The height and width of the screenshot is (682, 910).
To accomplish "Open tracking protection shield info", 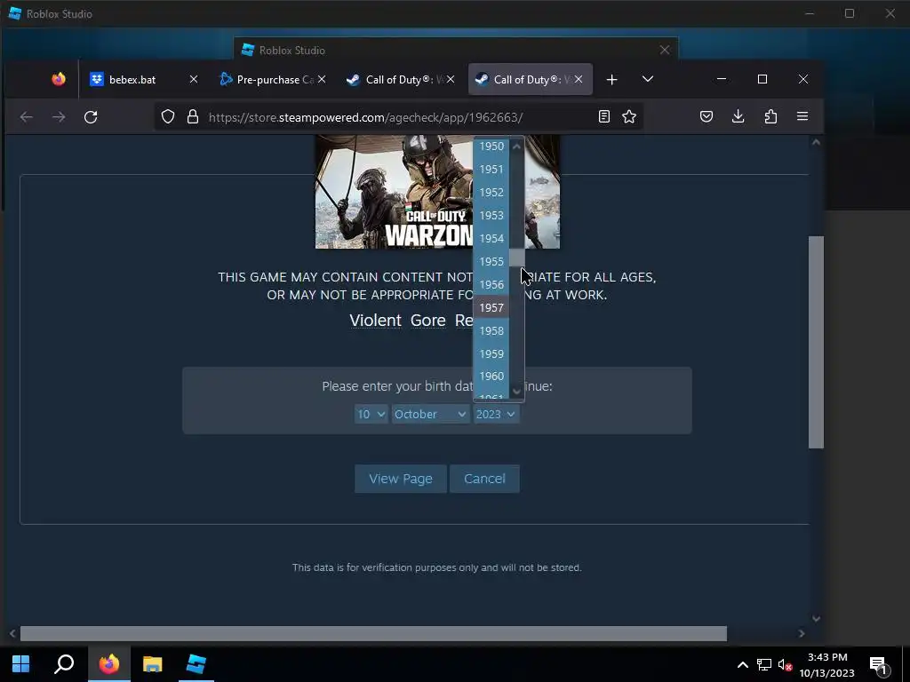I will point(168,117).
